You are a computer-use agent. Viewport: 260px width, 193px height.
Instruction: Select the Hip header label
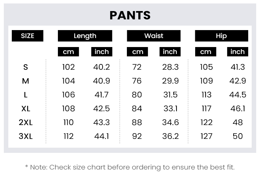click(x=221, y=36)
